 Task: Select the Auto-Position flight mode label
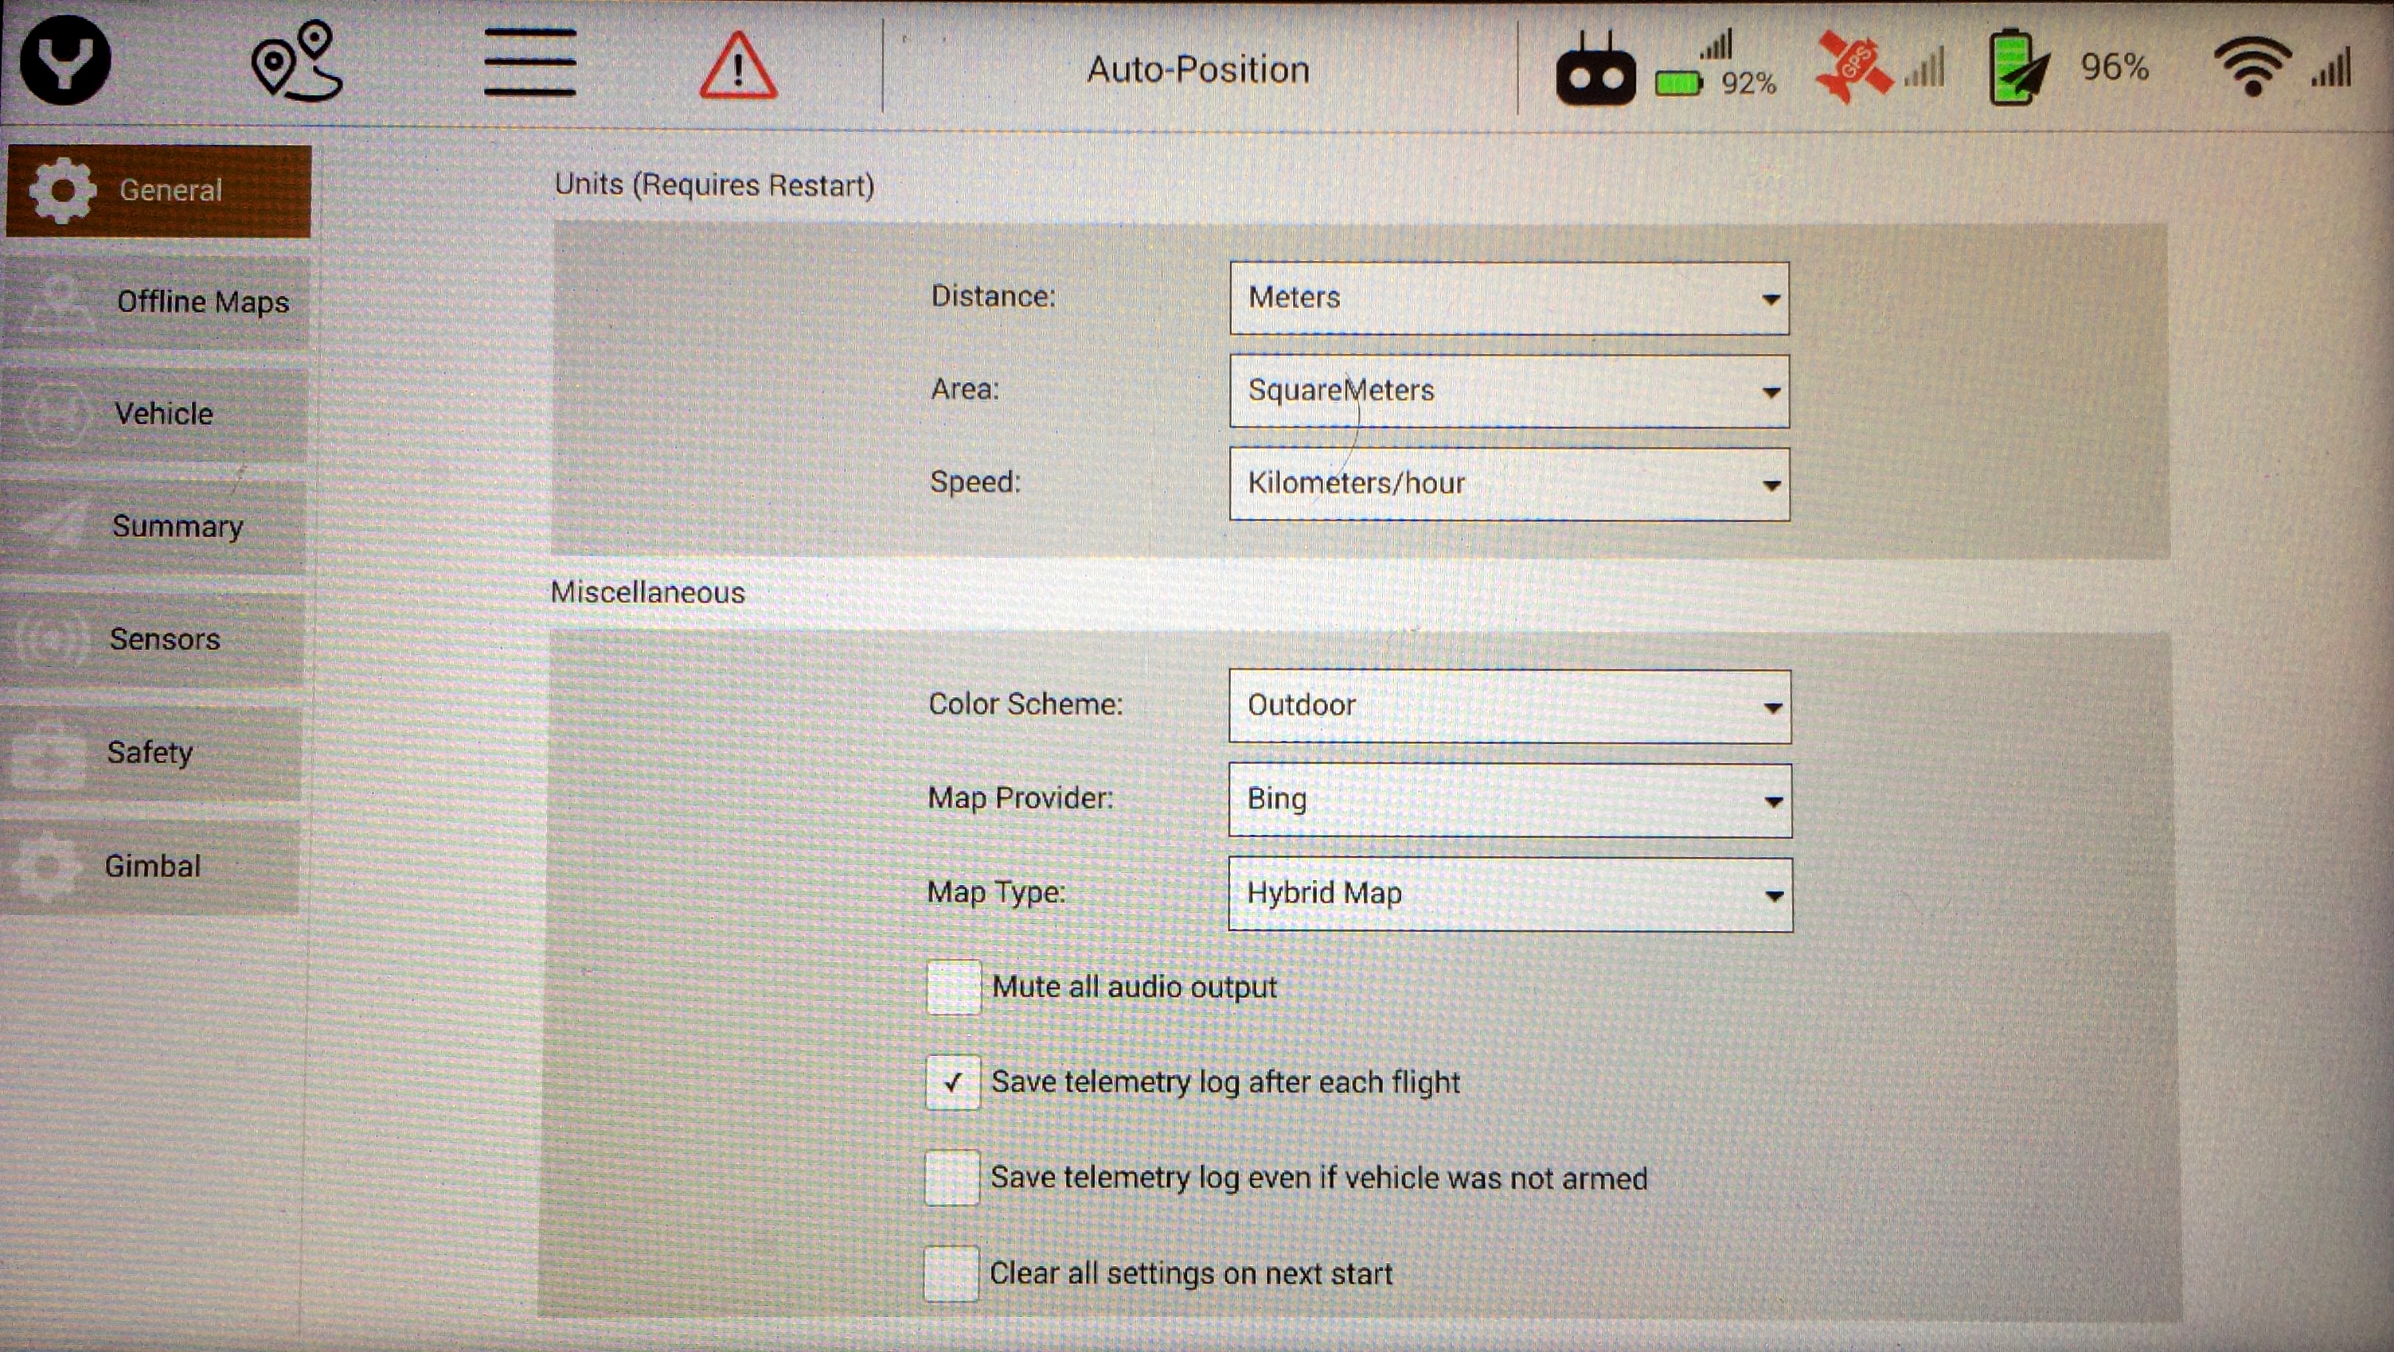tap(1198, 70)
